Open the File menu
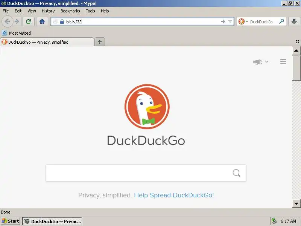Screen dimensions: 301x226 [6, 11]
